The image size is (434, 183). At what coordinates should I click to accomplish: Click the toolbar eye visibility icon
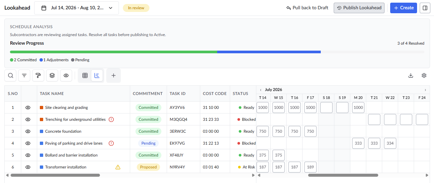(66, 75)
